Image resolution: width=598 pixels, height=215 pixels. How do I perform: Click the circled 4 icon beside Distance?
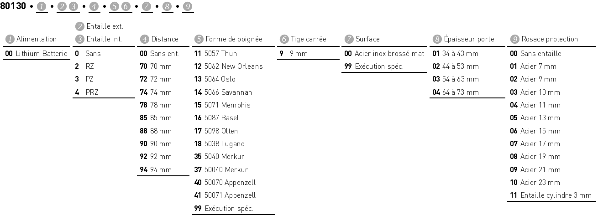(143, 39)
